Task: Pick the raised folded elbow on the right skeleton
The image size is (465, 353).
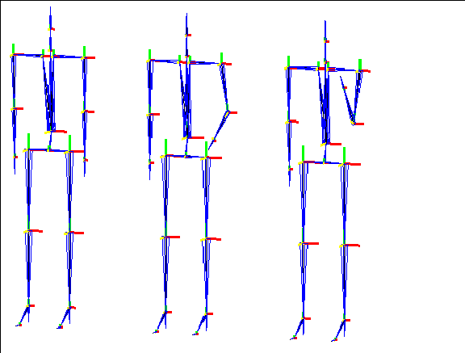Action: (354, 124)
